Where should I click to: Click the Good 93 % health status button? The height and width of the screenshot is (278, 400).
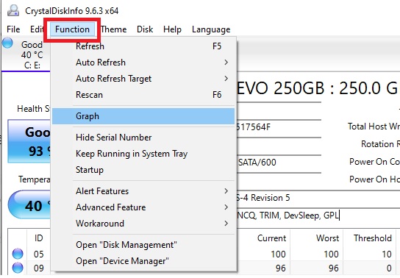tap(29, 141)
